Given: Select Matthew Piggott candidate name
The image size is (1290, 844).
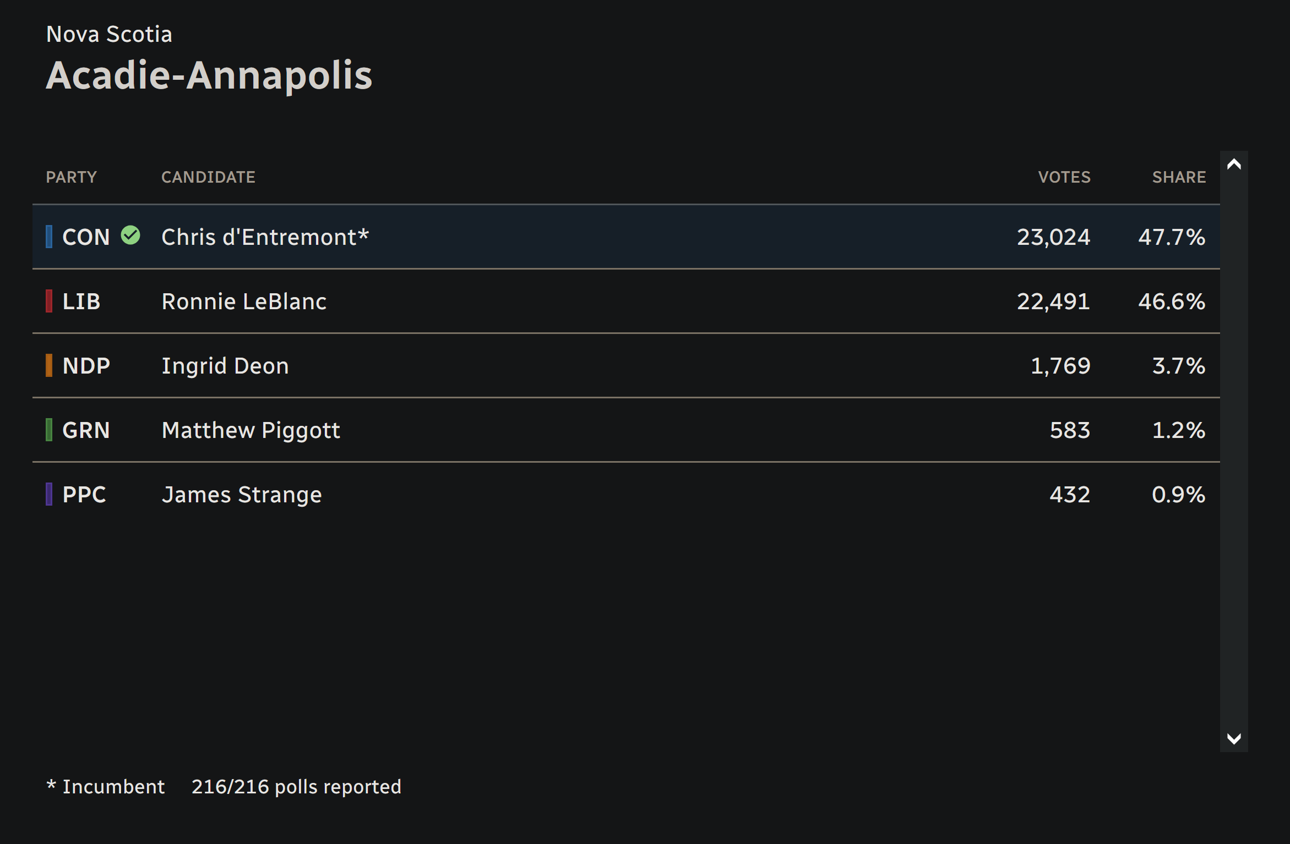Looking at the screenshot, I should pos(251,430).
